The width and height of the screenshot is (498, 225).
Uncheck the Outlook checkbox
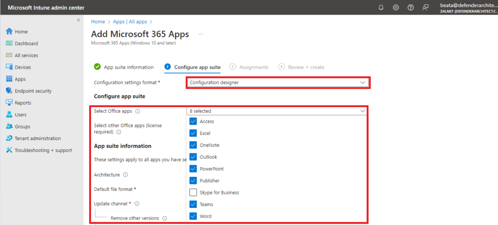193,157
